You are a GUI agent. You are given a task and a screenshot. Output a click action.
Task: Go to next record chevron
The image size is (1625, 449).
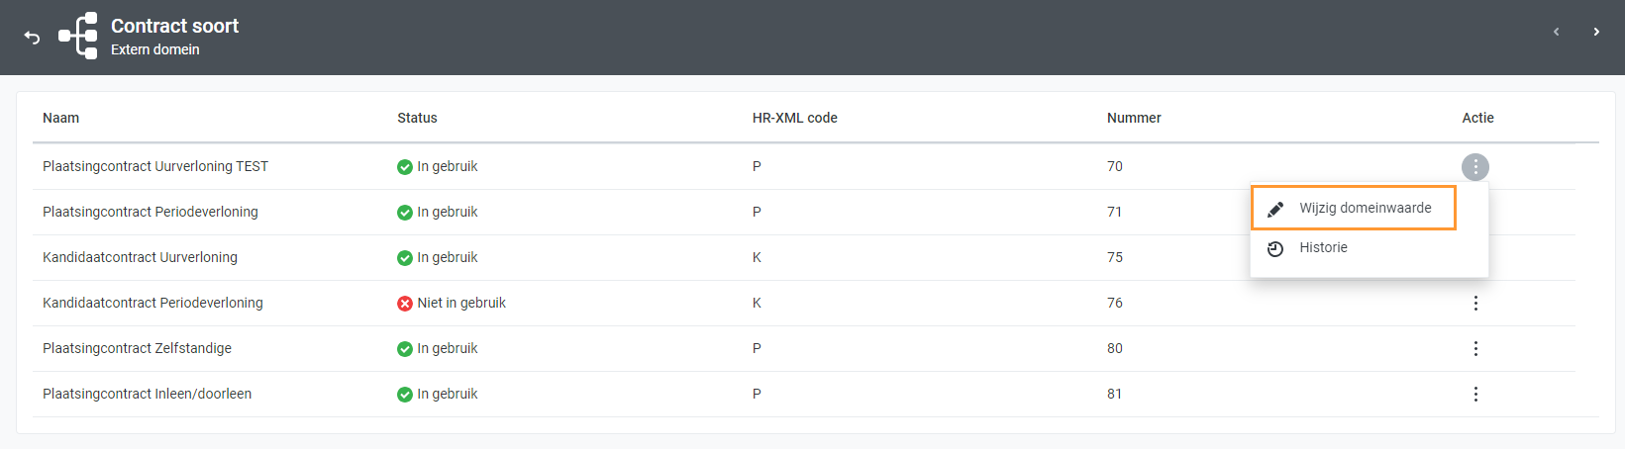pos(1596,32)
